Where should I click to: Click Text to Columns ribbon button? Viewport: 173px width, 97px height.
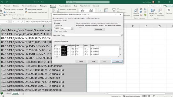(x=136, y=12)
